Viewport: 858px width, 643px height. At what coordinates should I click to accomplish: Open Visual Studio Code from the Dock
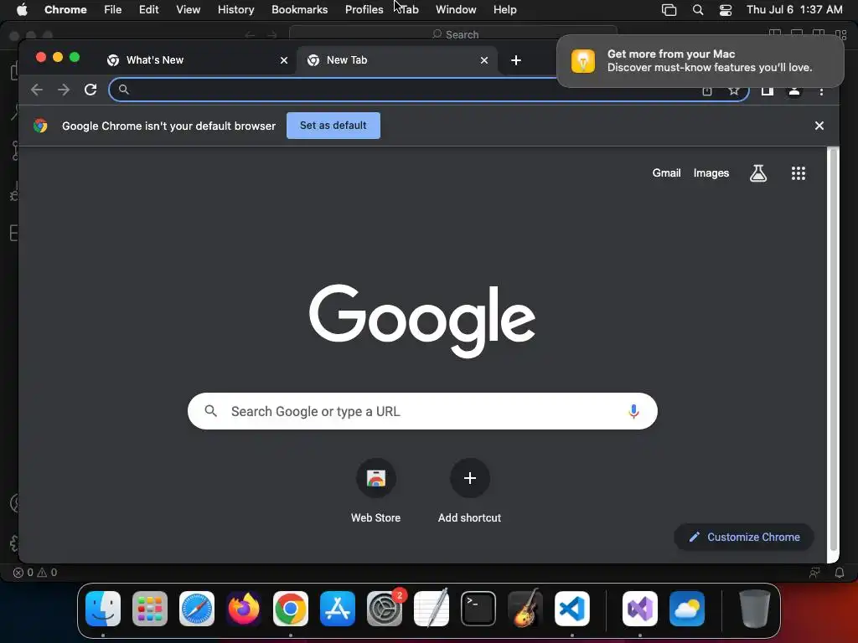click(571, 609)
